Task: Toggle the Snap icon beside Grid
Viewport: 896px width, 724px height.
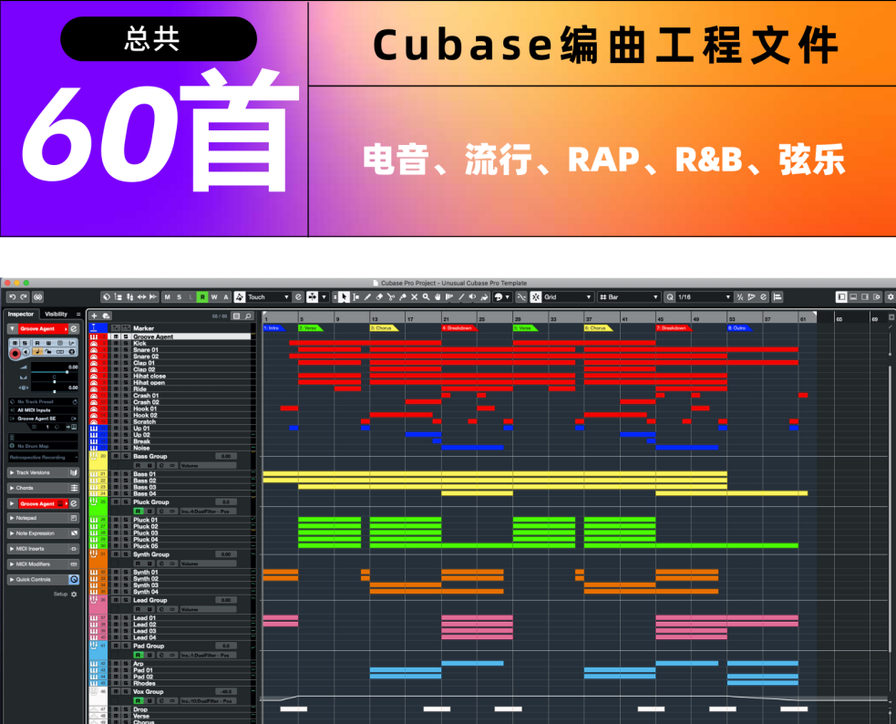Action: pyautogui.click(x=535, y=297)
